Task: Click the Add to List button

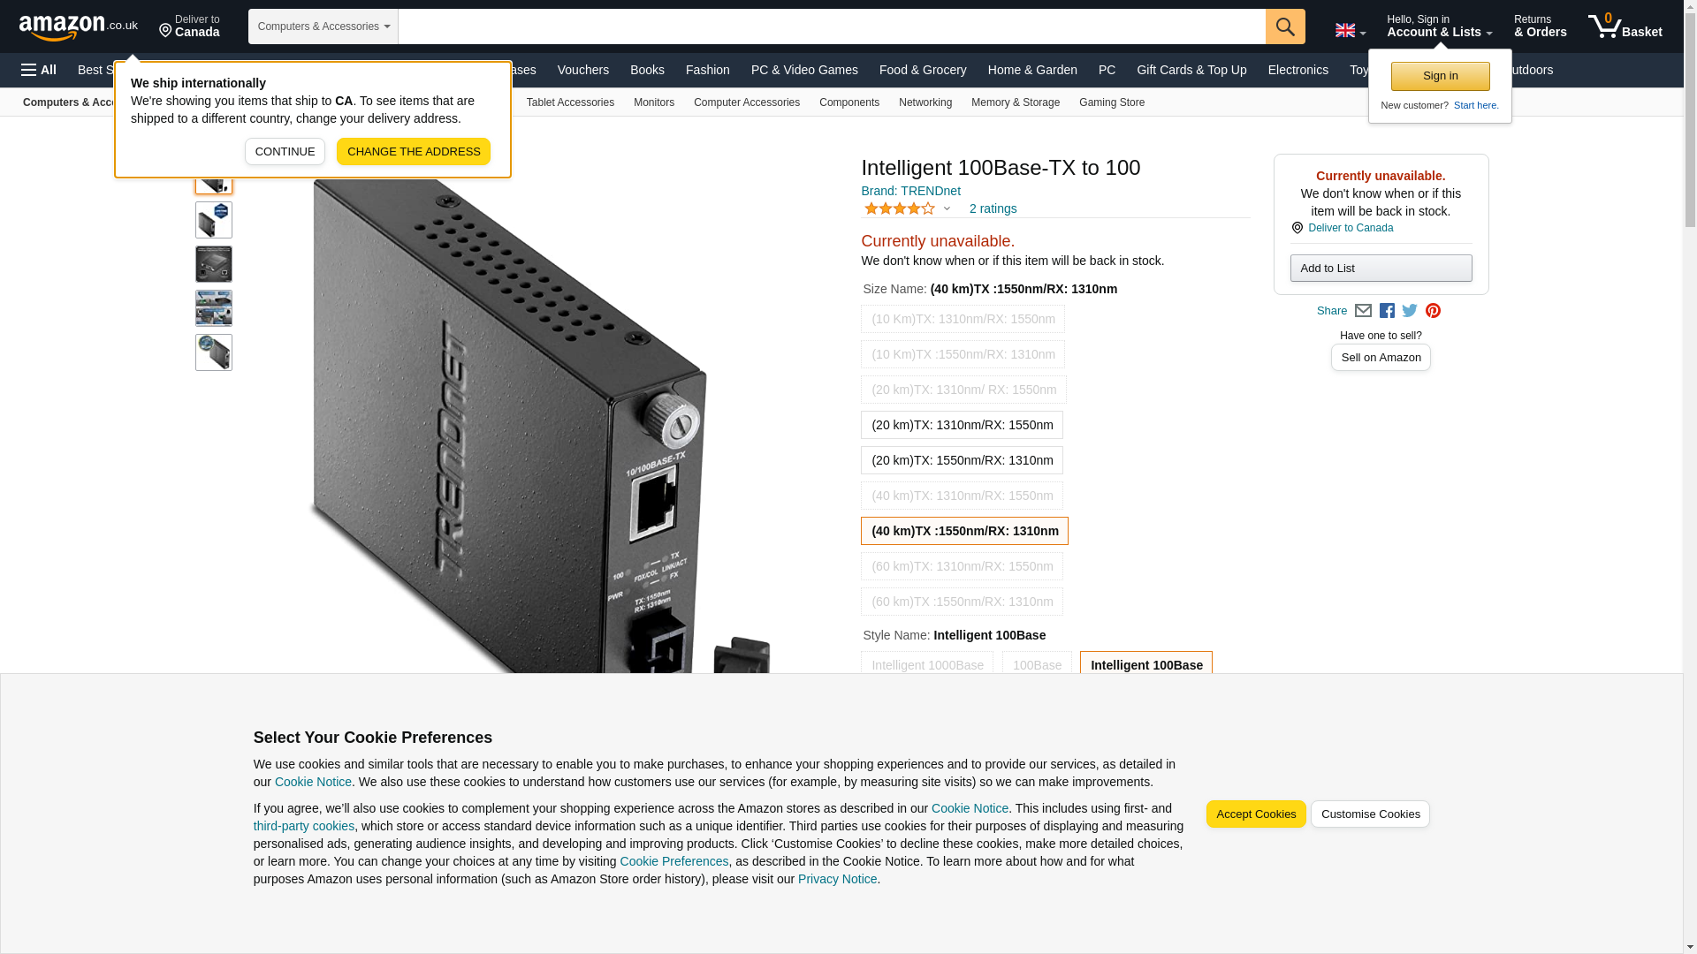Action: 1381,269
